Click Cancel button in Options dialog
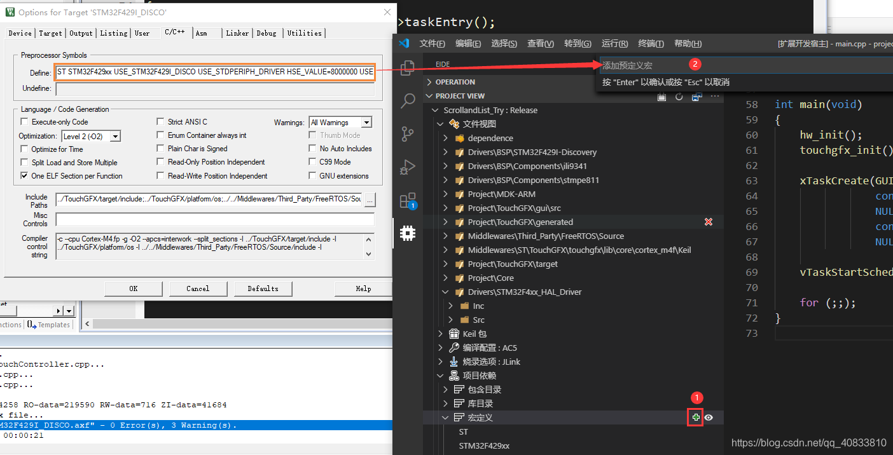Screen dimensions: 893x455 coord(198,289)
